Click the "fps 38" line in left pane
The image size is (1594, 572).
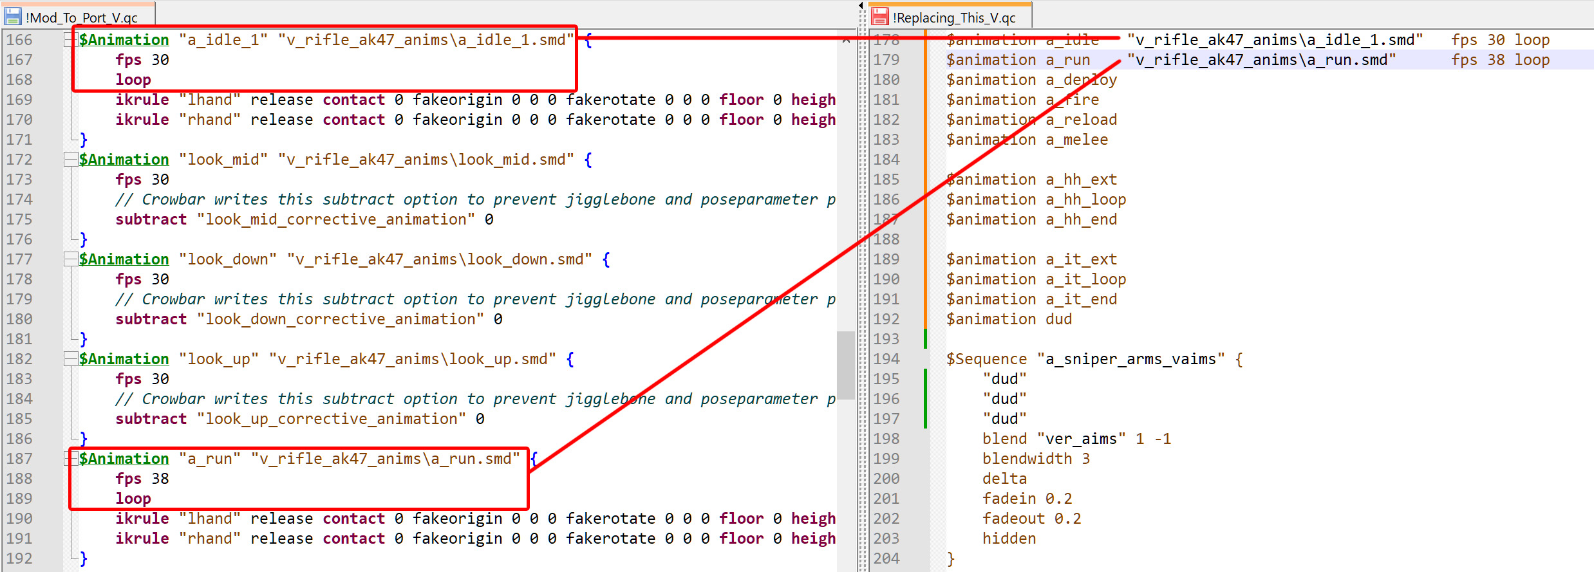tap(142, 479)
